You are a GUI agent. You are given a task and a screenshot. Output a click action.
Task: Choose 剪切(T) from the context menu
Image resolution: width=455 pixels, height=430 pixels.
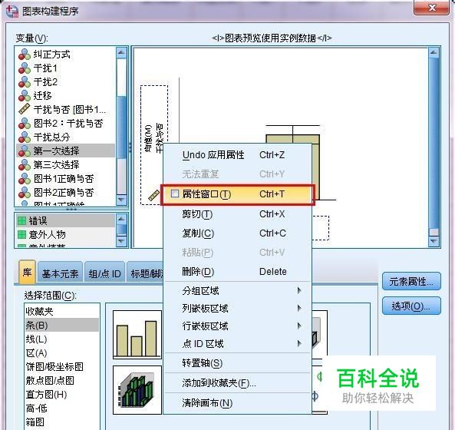238,214
